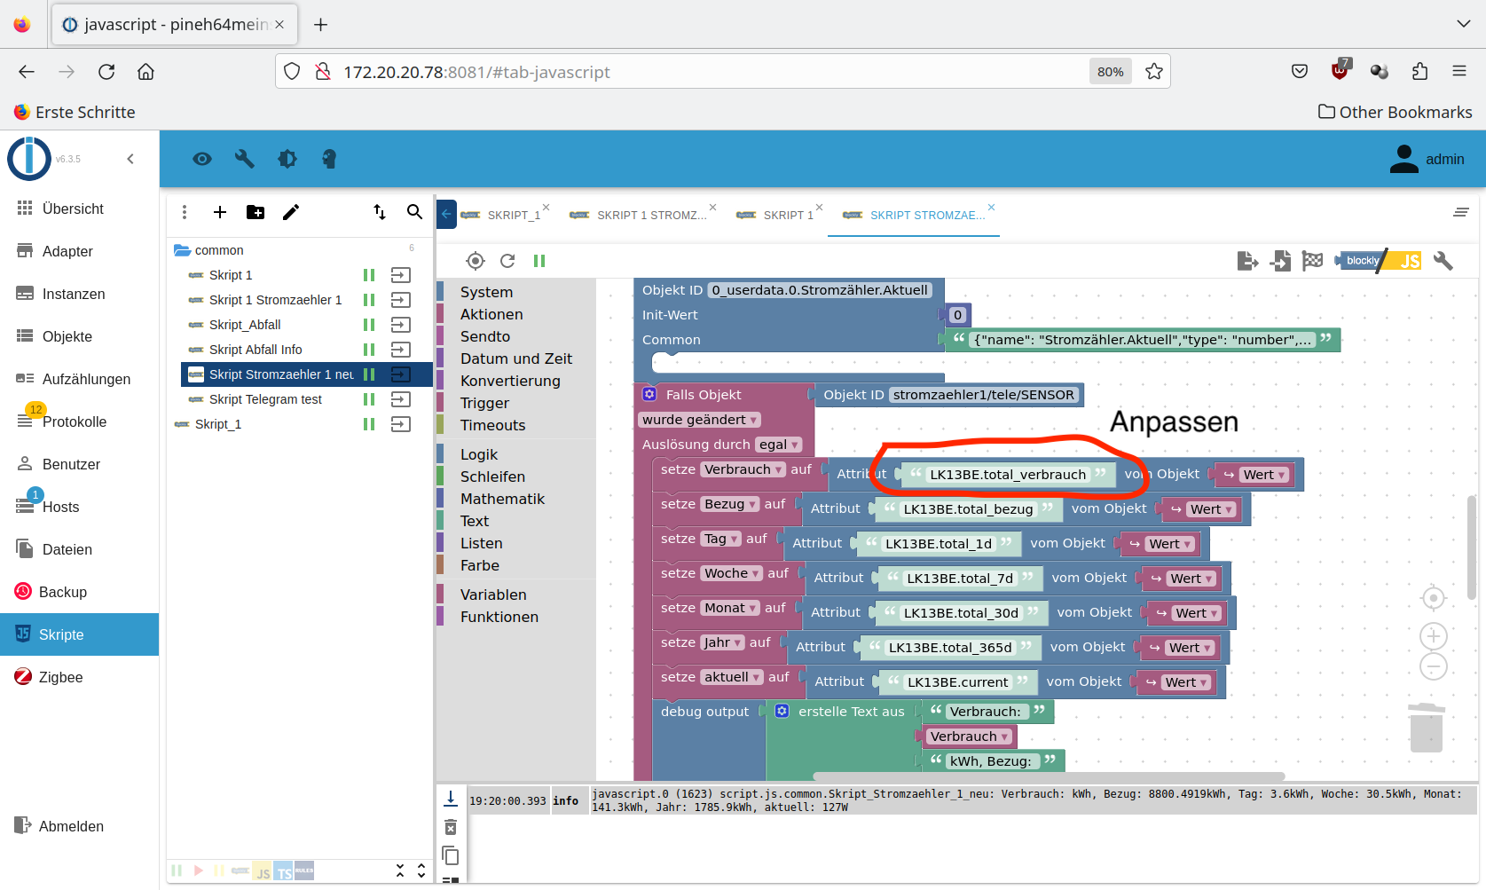Open the Woche variable dropdown
The image size is (1486, 890).
pos(732,573)
